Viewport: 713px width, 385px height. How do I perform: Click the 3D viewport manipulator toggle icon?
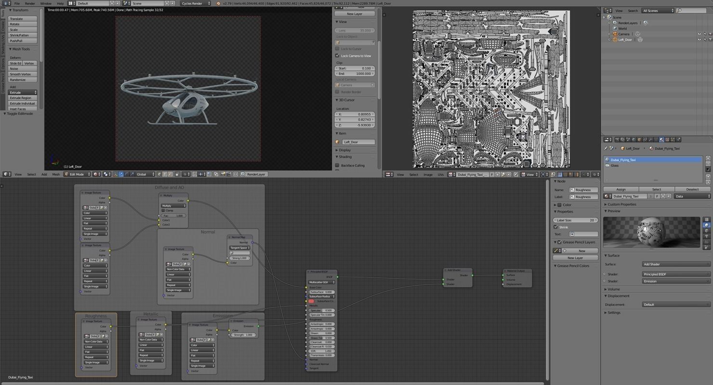point(115,174)
